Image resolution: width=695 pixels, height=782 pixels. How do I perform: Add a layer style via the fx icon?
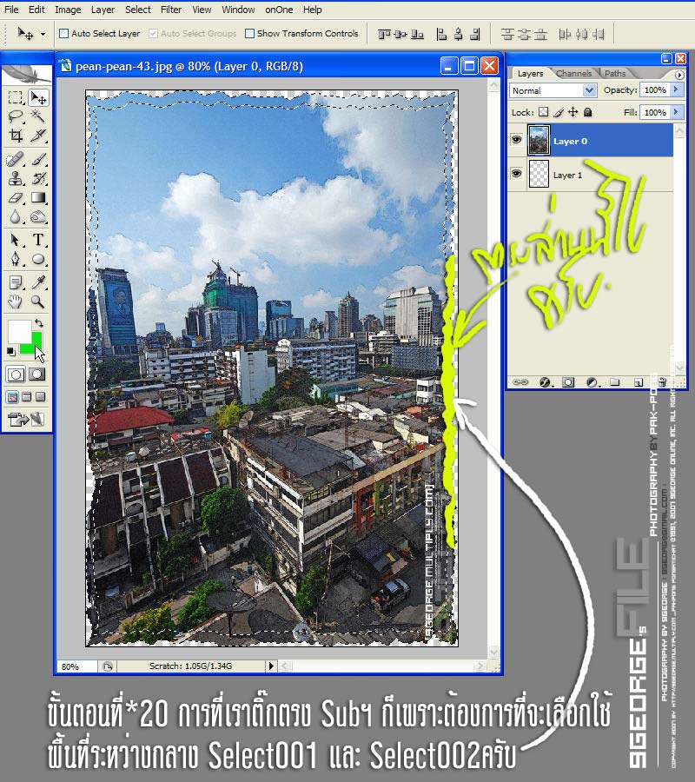click(x=546, y=382)
